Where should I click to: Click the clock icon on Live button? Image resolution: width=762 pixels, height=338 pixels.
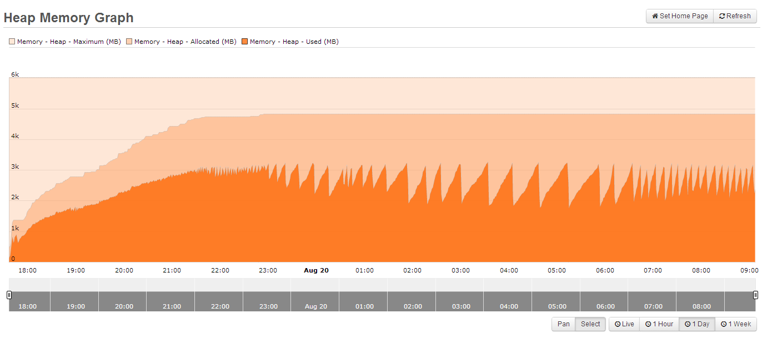click(x=618, y=324)
